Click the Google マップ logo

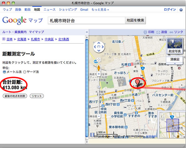[x=22, y=21]
